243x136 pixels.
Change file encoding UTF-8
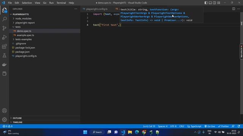pyautogui.click(x=173, y=126)
